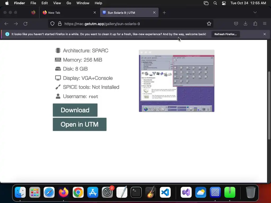The width and height of the screenshot is (271, 203).
Task: Close the New Tab tab
Action: point(95,12)
